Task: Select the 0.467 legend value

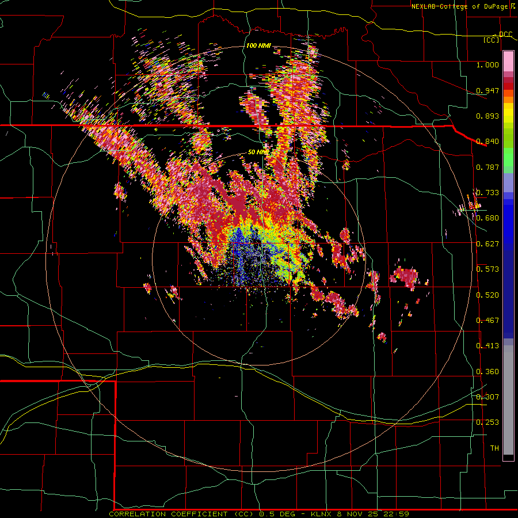Action: pyautogui.click(x=487, y=320)
